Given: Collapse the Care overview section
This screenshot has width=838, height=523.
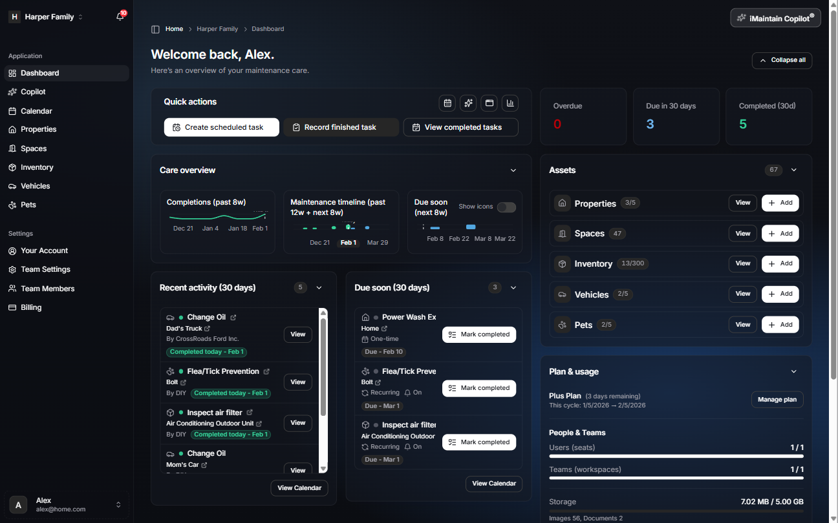Looking at the screenshot, I should click(x=513, y=170).
